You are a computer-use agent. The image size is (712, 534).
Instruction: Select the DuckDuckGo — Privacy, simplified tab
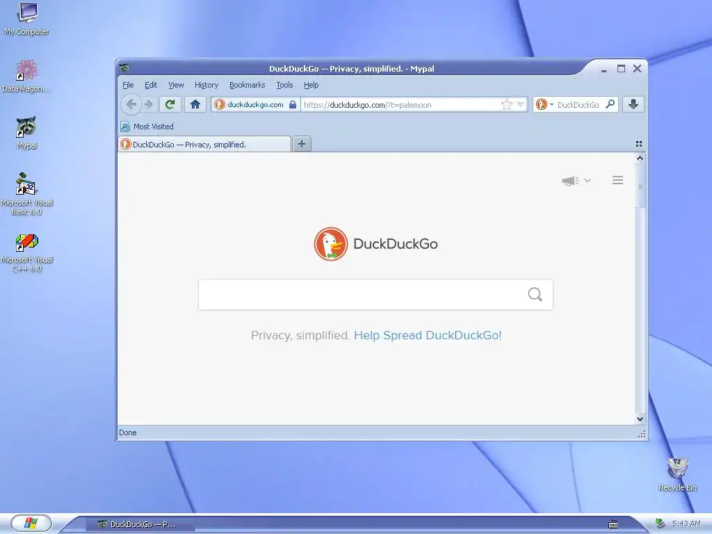204,145
